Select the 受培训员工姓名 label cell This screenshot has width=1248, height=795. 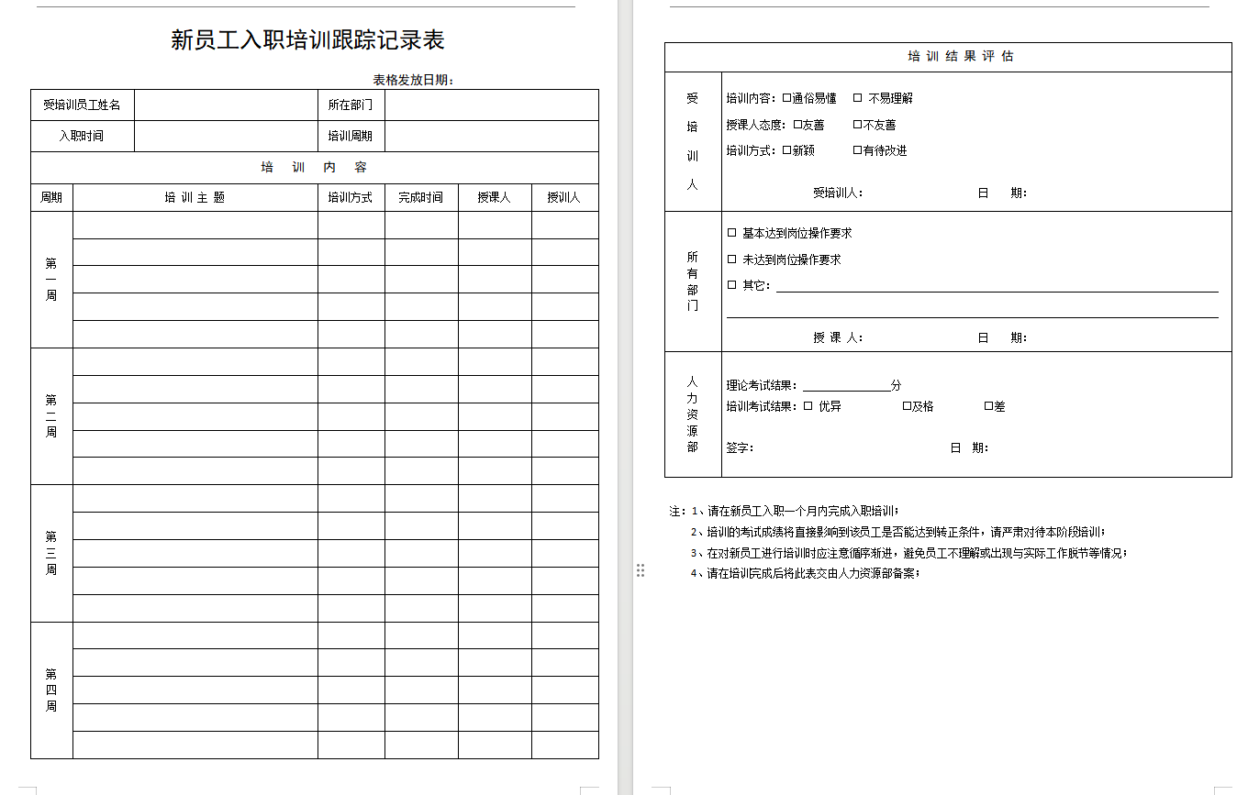[83, 105]
